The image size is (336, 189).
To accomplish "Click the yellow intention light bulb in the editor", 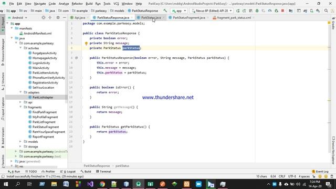I will 86,44.
